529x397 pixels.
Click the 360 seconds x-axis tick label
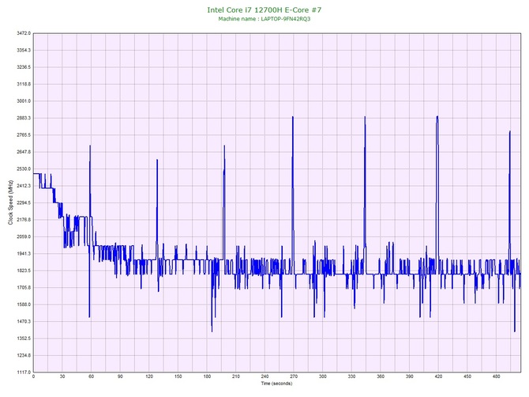click(381, 376)
